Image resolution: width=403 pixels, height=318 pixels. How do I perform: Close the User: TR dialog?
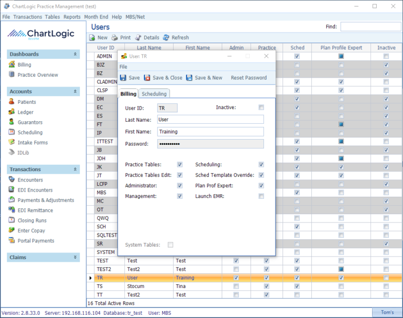(266, 56)
